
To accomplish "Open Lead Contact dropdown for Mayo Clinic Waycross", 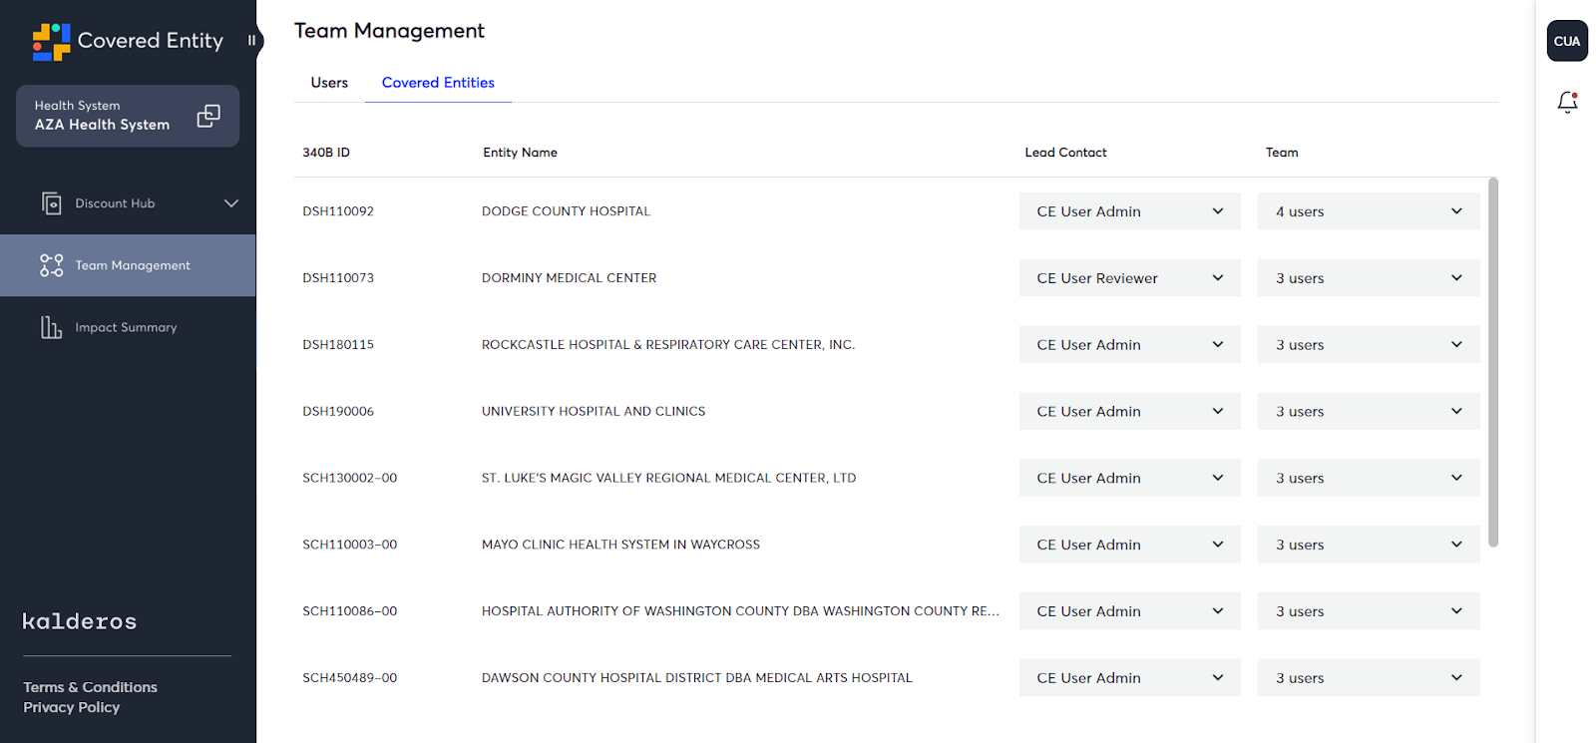I will click(1130, 545).
